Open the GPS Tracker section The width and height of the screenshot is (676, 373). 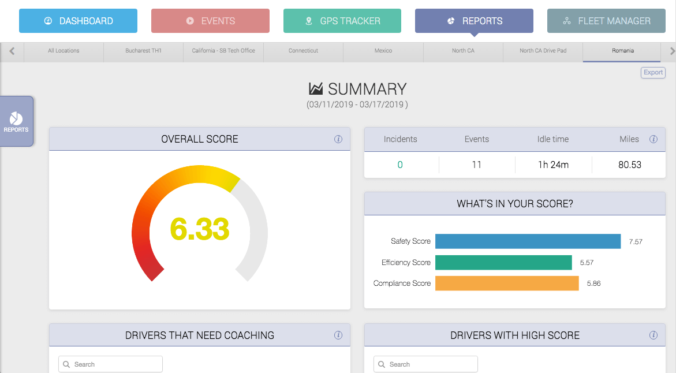(x=342, y=21)
